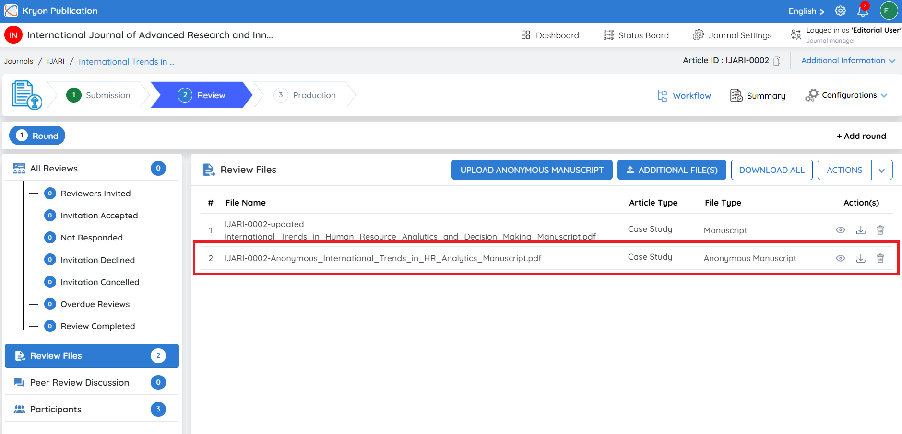Click the Kryon Publication logo

click(x=11, y=11)
